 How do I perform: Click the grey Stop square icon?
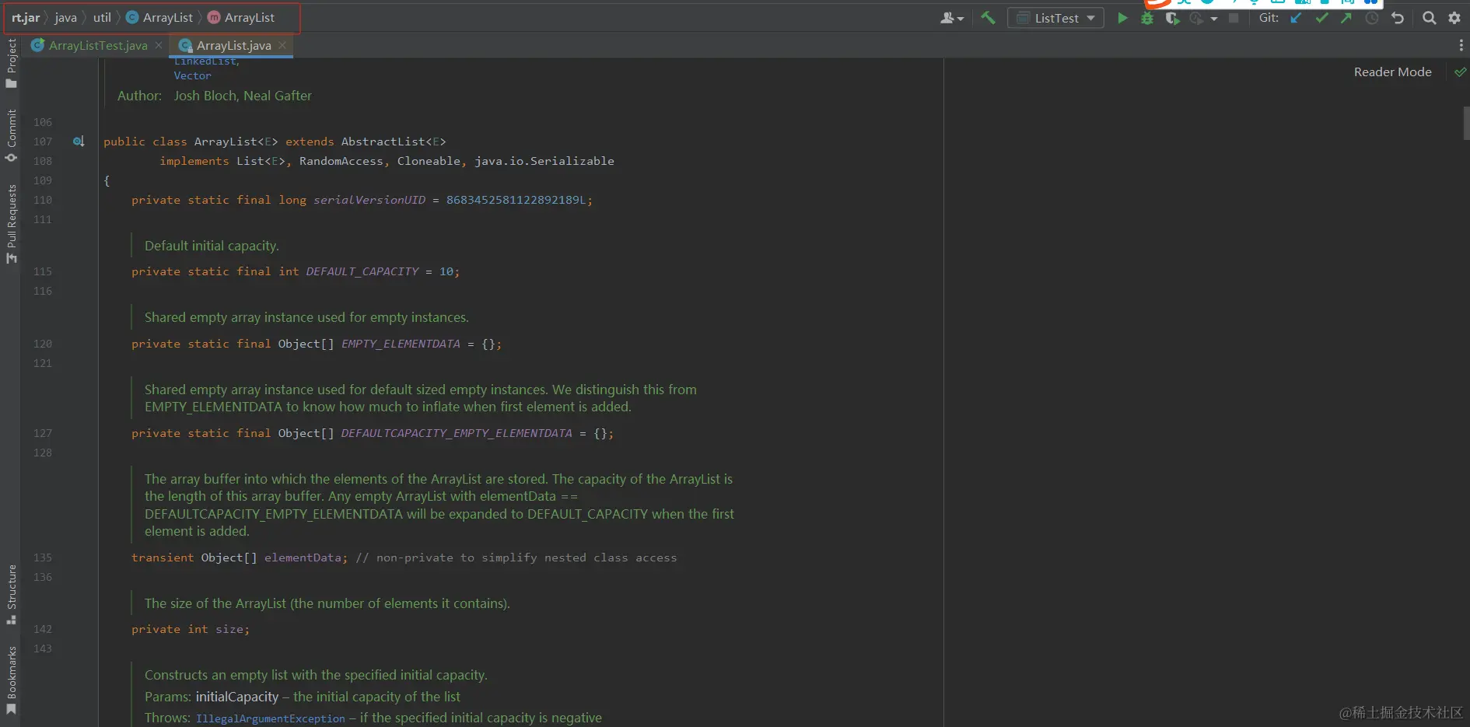pos(1234,18)
